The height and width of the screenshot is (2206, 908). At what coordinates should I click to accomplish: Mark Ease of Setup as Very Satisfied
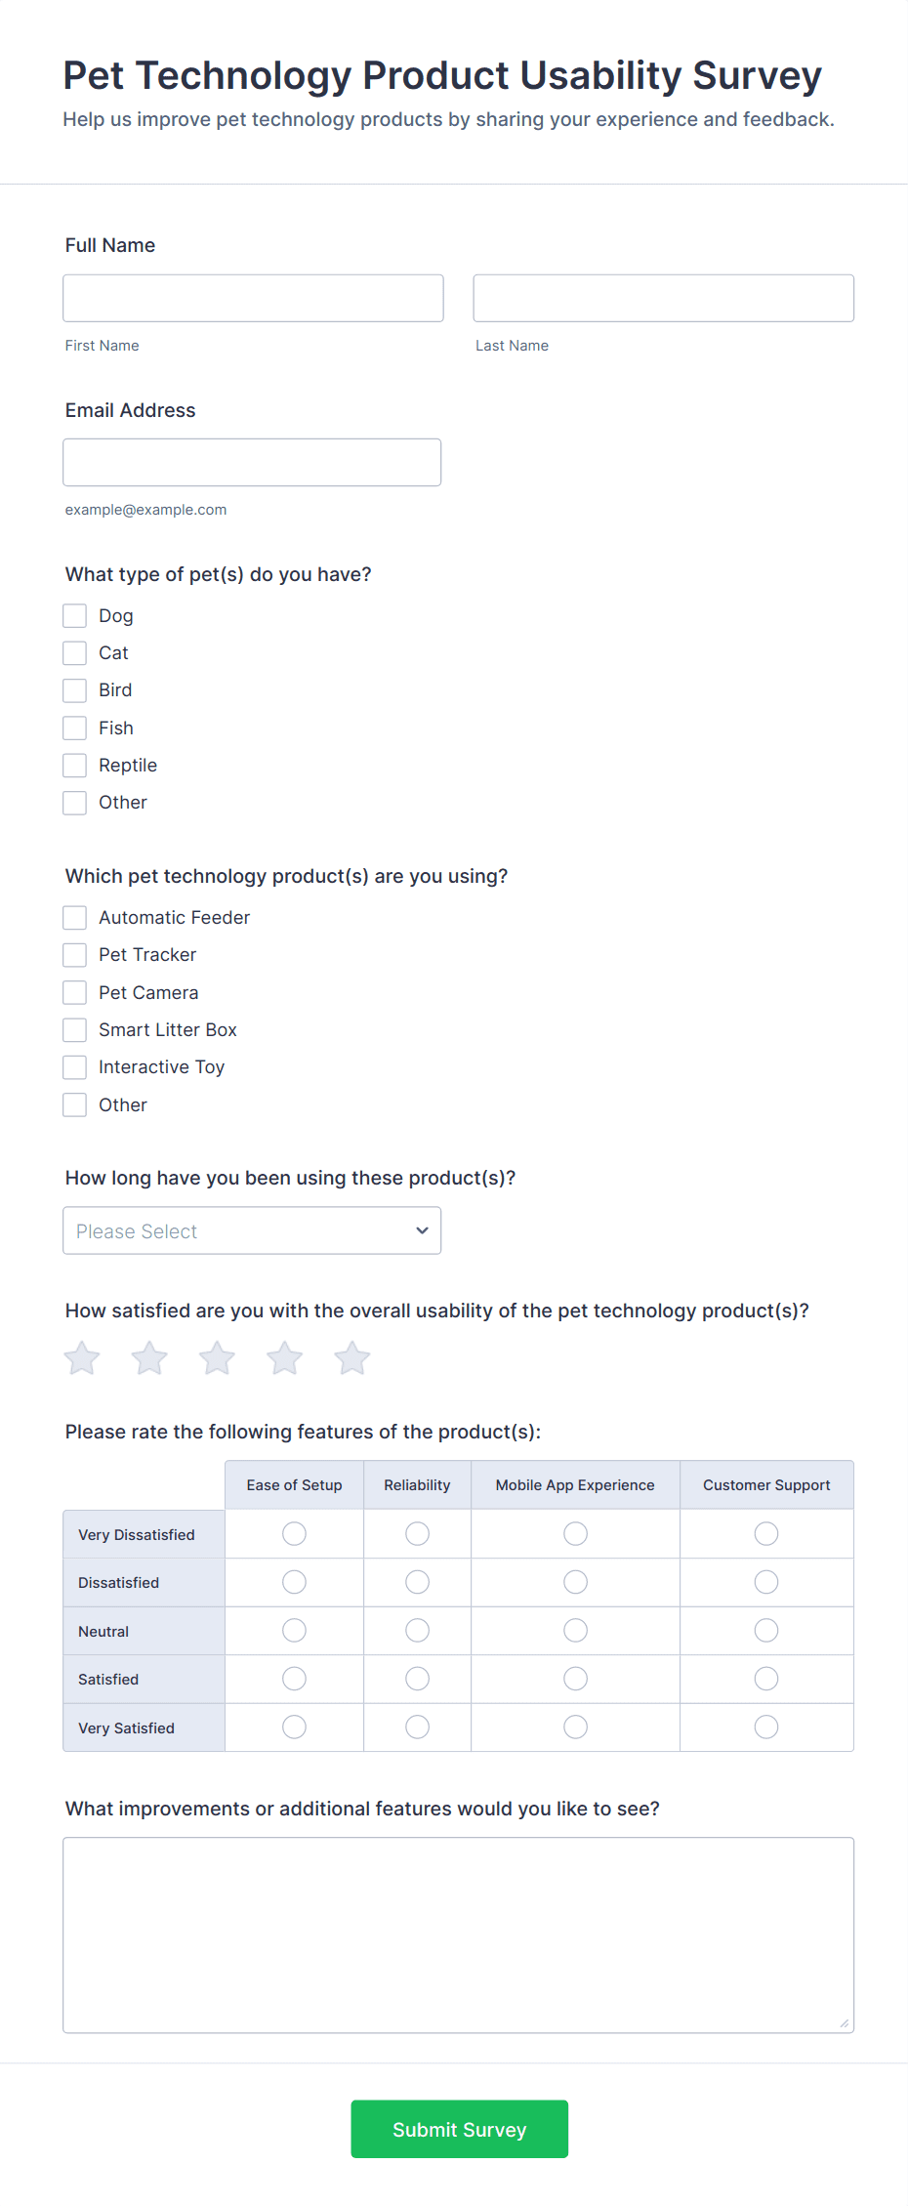(294, 1727)
